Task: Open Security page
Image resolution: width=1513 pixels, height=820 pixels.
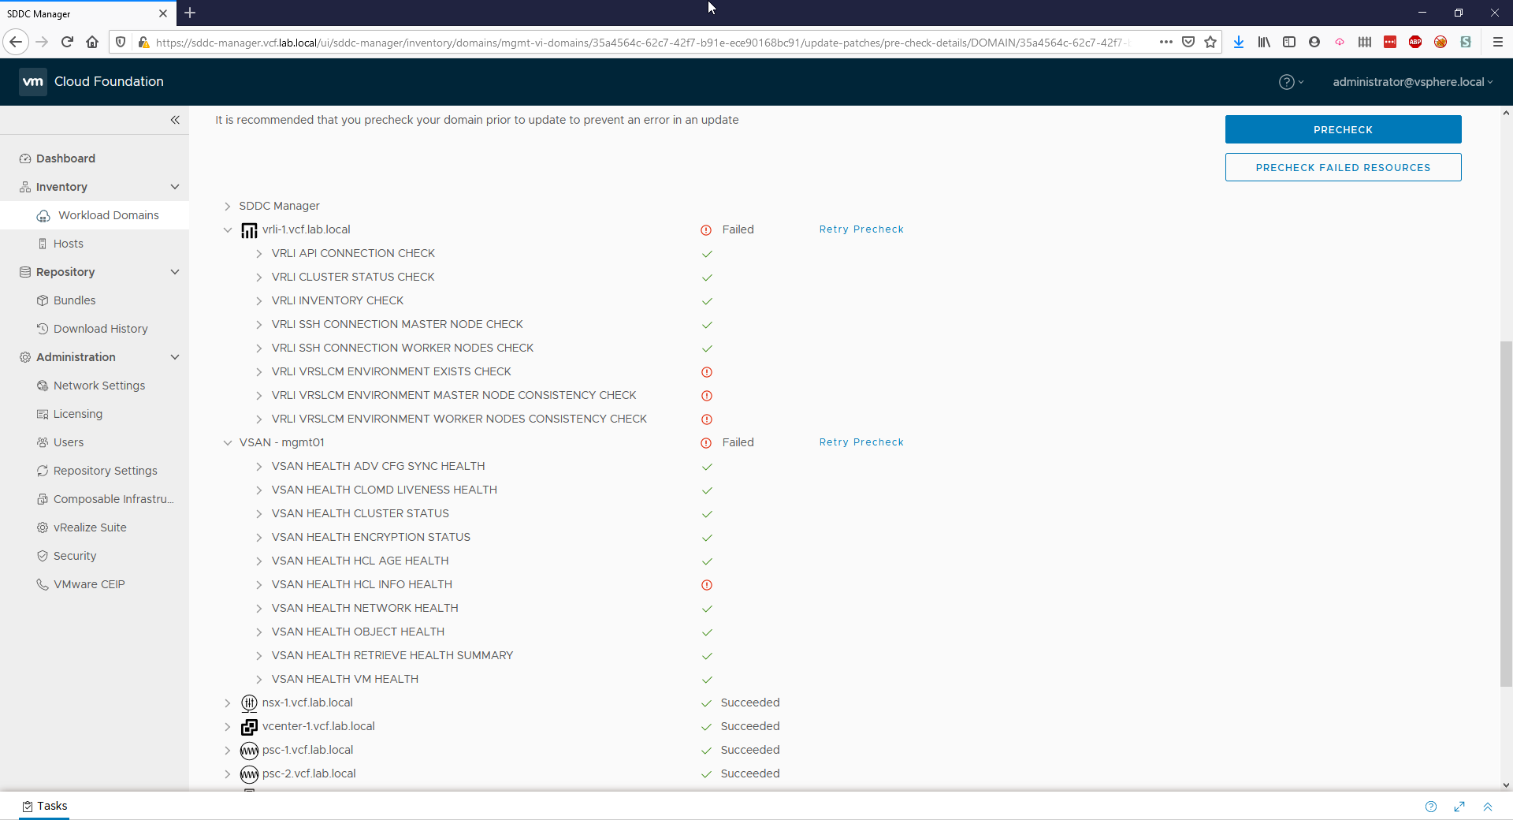Action: pyautogui.click(x=74, y=556)
